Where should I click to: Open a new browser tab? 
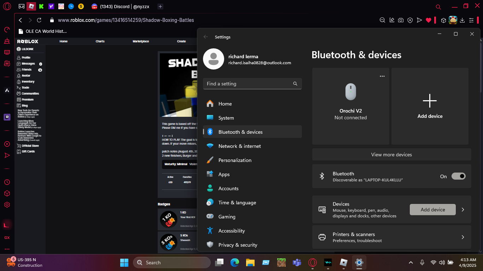click(160, 6)
